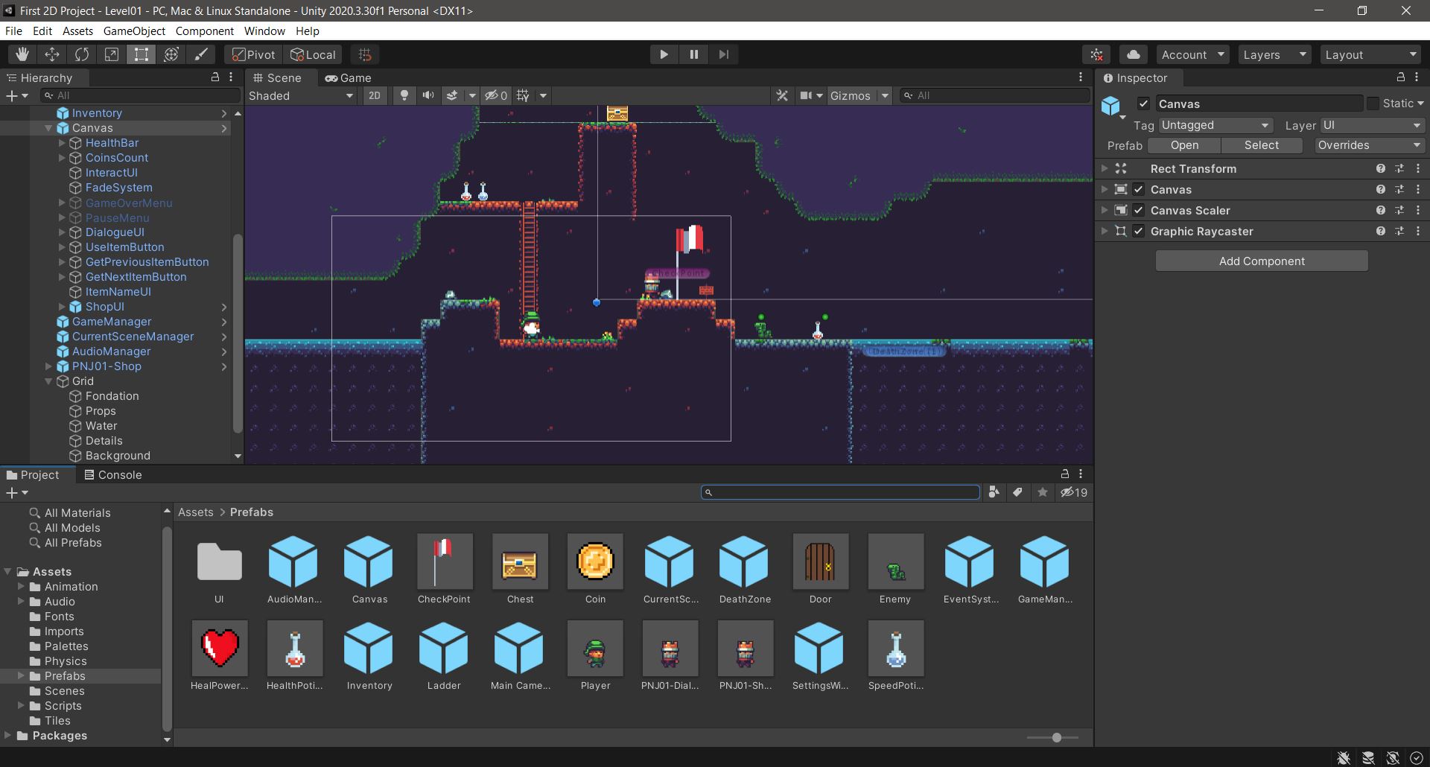
Task: Open Layer dropdown showing UI
Action: pos(1372,125)
